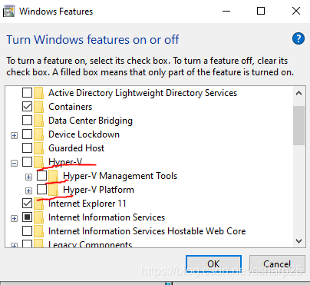Select Internet Information Services Hostable Web Core label

coord(147,231)
